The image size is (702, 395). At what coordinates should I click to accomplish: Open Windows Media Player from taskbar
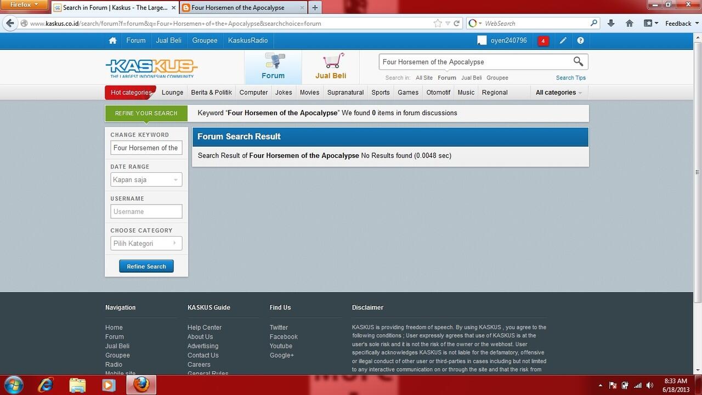pos(109,385)
